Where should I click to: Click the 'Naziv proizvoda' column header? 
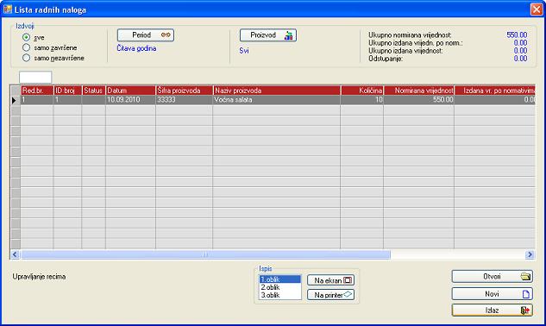point(277,91)
